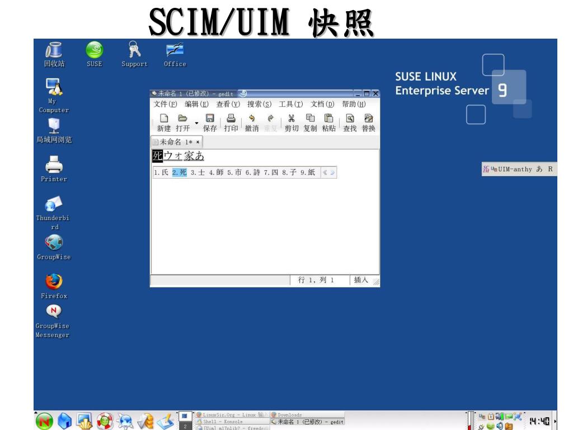Open the 回收站 trash desktop icon

click(54, 54)
